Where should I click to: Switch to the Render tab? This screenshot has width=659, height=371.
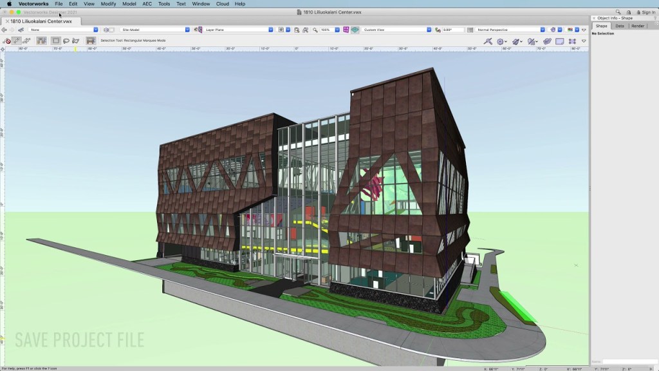(638, 26)
